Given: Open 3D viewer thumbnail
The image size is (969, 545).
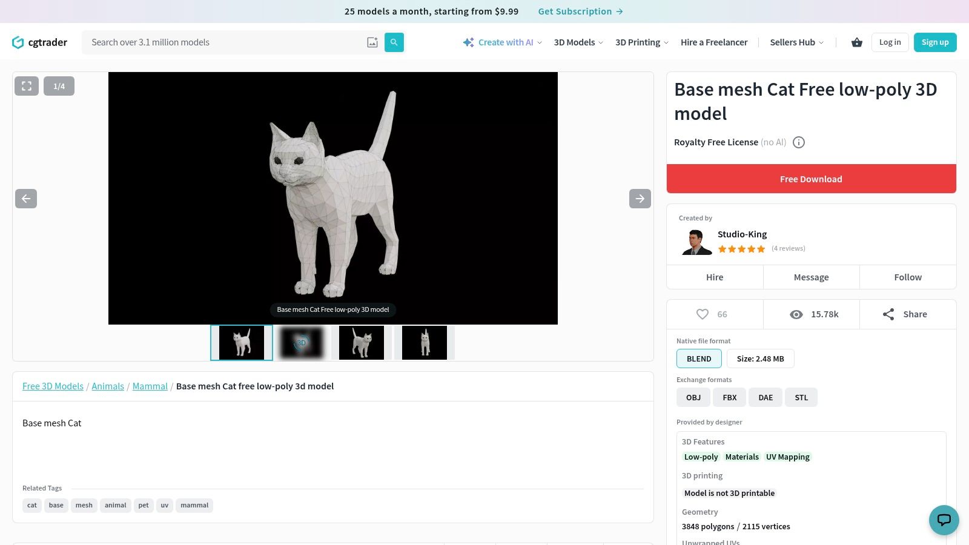Looking at the screenshot, I should point(302,343).
